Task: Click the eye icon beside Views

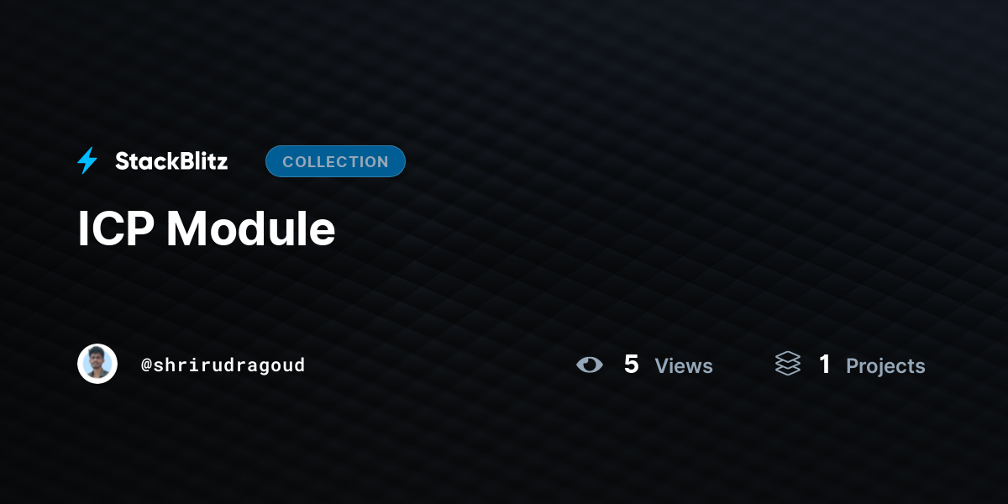Action: [590, 365]
